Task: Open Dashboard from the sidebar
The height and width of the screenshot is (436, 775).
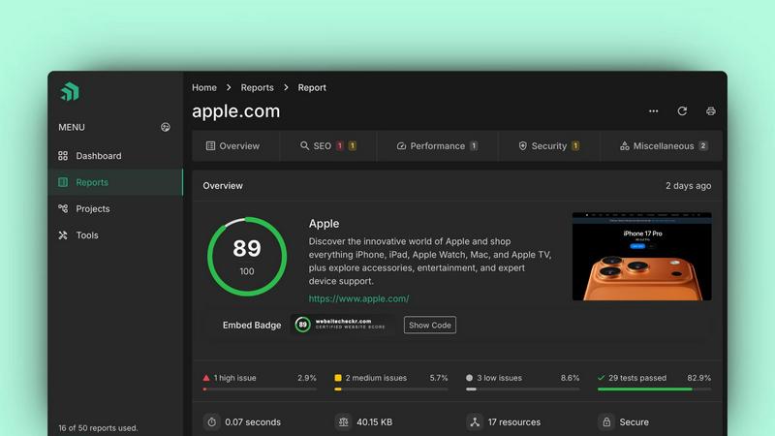Action: (115, 156)
